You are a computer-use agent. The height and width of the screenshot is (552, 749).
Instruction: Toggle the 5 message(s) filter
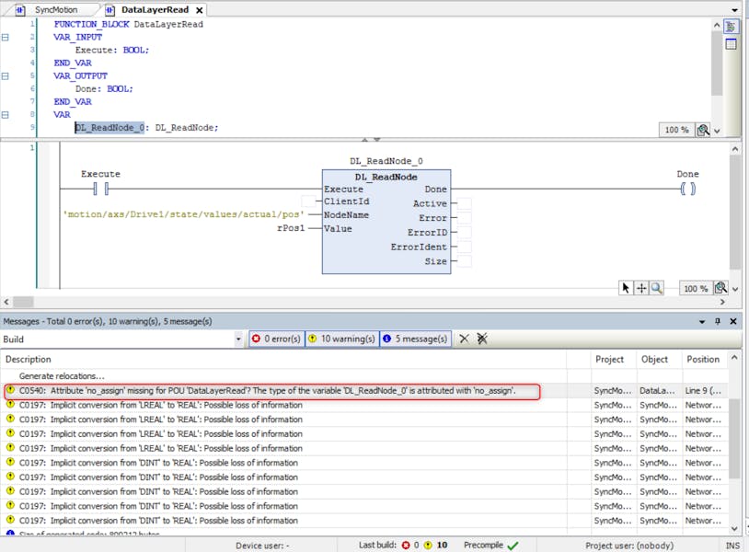pyautogui.click(x=416, y=339)
